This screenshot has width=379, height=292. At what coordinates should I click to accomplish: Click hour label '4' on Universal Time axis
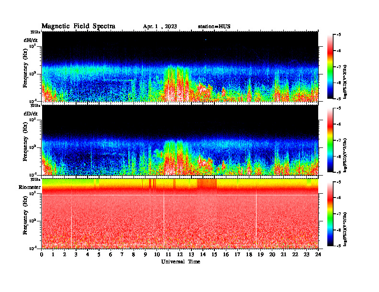tap(88, 255)
